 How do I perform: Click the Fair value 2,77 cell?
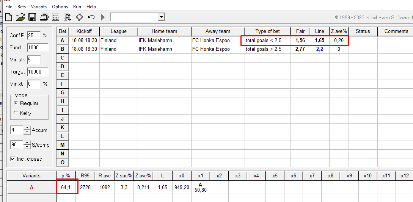click(300, 49)
